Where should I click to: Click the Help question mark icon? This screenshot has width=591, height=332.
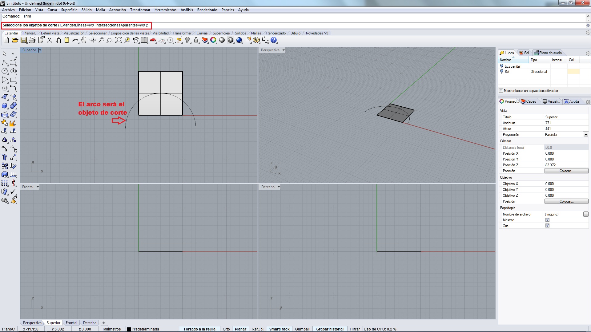274,40
